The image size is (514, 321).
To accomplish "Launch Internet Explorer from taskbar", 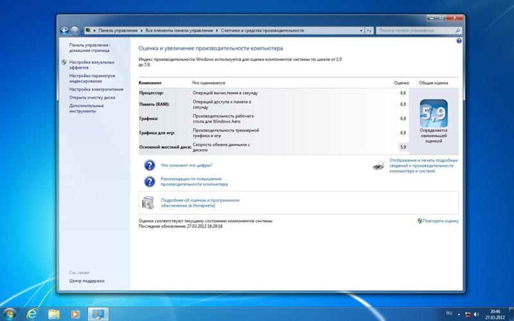I will [x=31, y=314].
